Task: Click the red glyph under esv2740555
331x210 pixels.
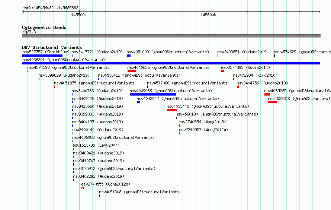Action: click(x=83, y=188)
